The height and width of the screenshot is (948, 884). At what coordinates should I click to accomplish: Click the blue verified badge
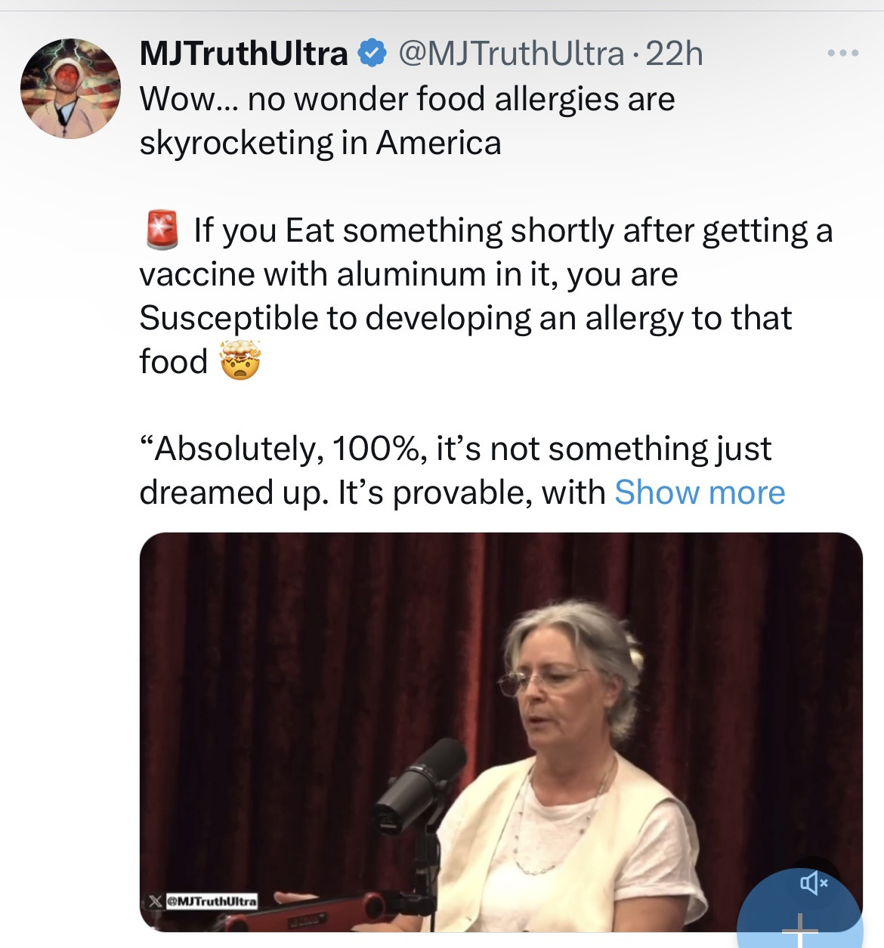(372, 54)
